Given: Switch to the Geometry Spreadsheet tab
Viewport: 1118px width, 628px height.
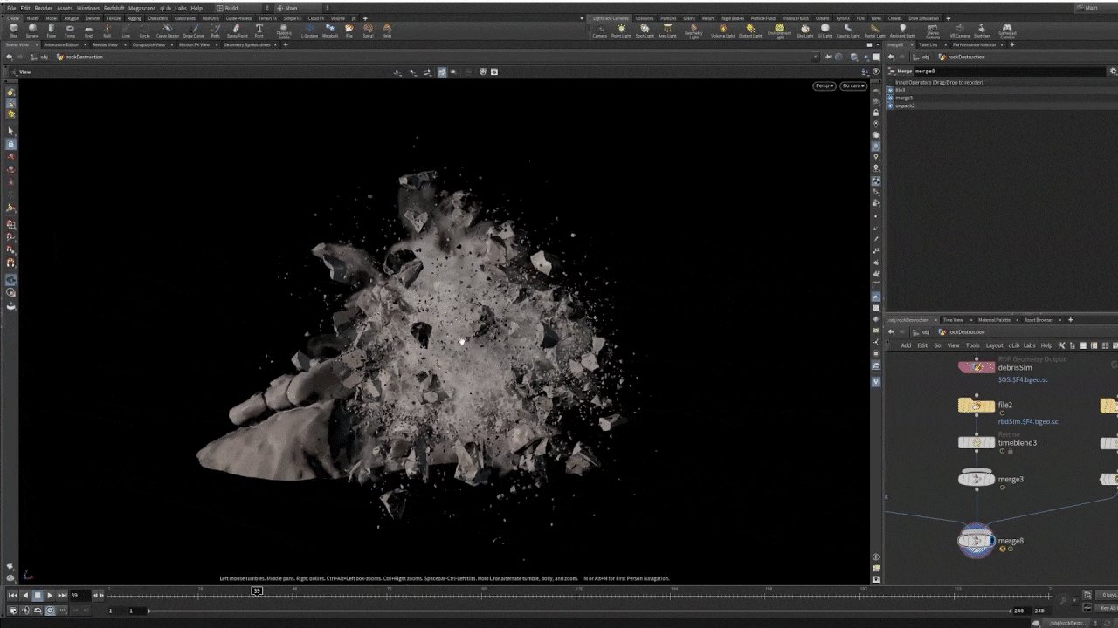Looking at the screenshot, I should tap(247, 44).
